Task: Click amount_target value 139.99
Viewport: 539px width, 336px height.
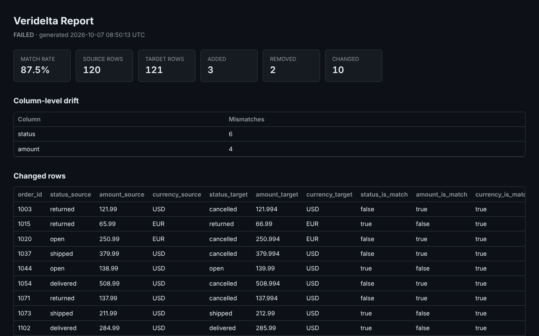Action: tap(265, 268)
